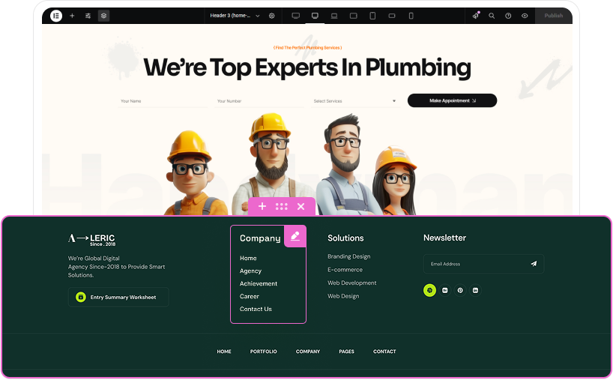This screenshot has width=613, height=380.
Task: Switch to mobile portrait responsive view
Action: coord(411,15)
